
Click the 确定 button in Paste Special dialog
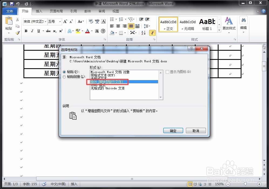click(x=173, y=130)
